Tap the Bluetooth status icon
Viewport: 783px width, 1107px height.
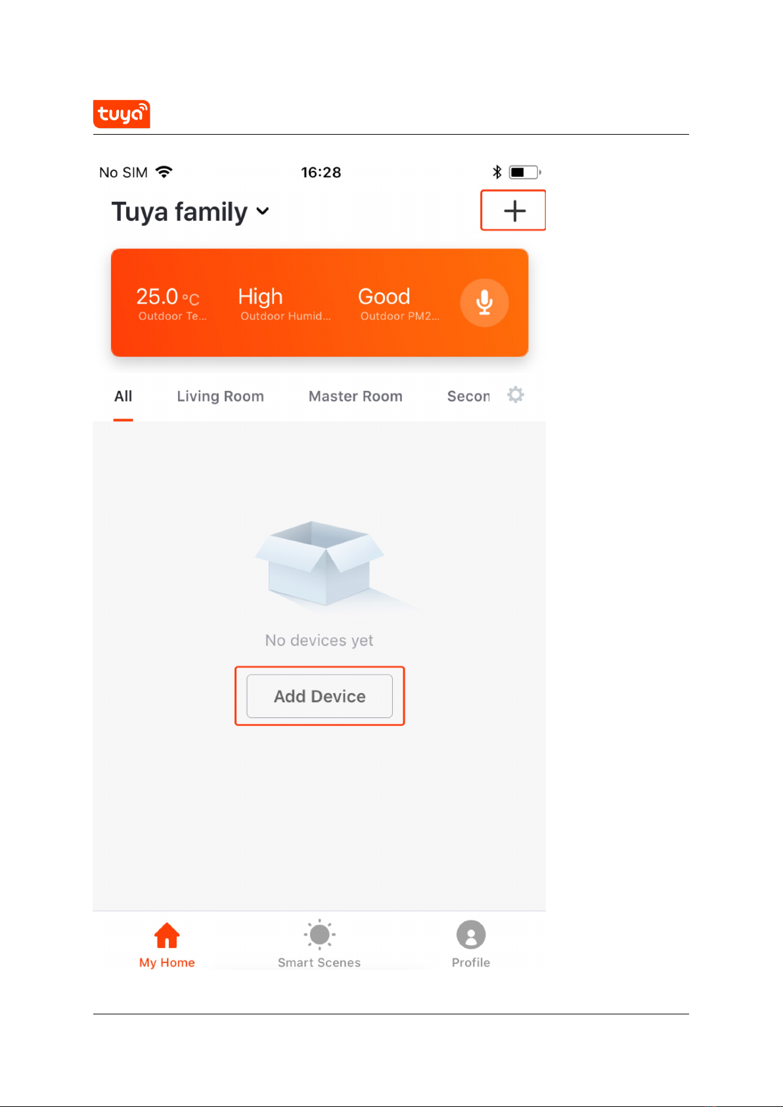(497, 172)
